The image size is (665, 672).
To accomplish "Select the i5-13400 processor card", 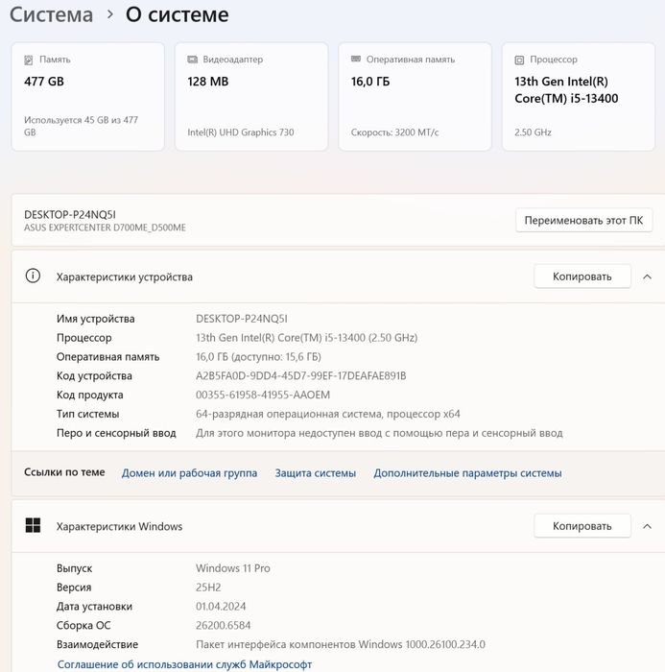I will coord(579,97).
